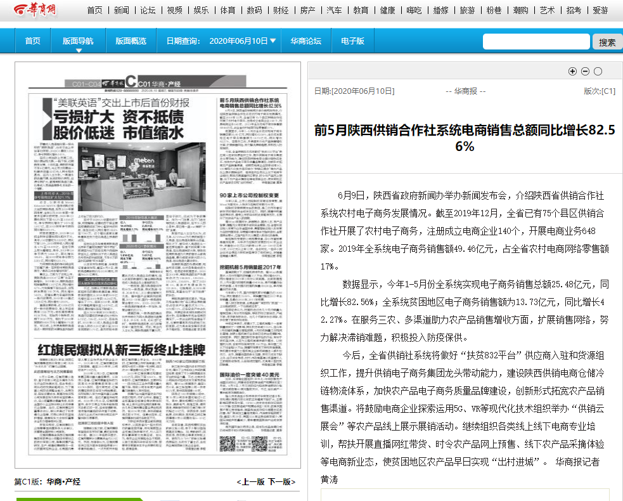The width and height of the screenshot is (623, 501).
Task: Go to previous page with 上一版
Action: click(x=251, y=482)
